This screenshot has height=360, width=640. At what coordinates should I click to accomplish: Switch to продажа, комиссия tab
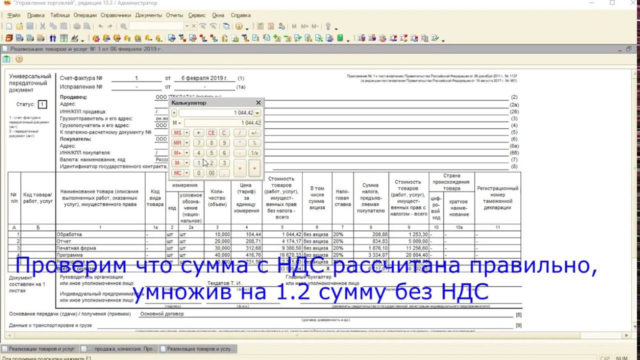tap(118, 349)
